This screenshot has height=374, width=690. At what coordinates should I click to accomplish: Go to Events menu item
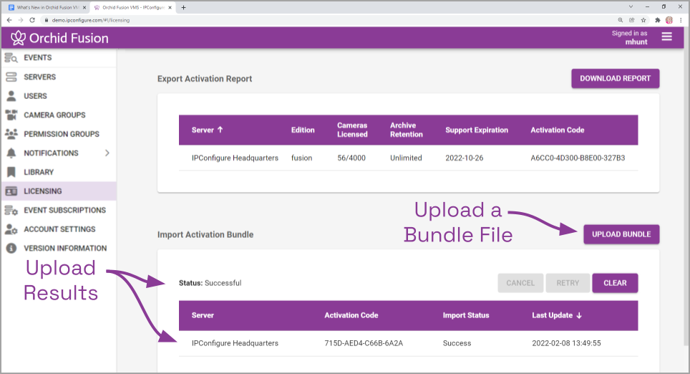[37, 58]
